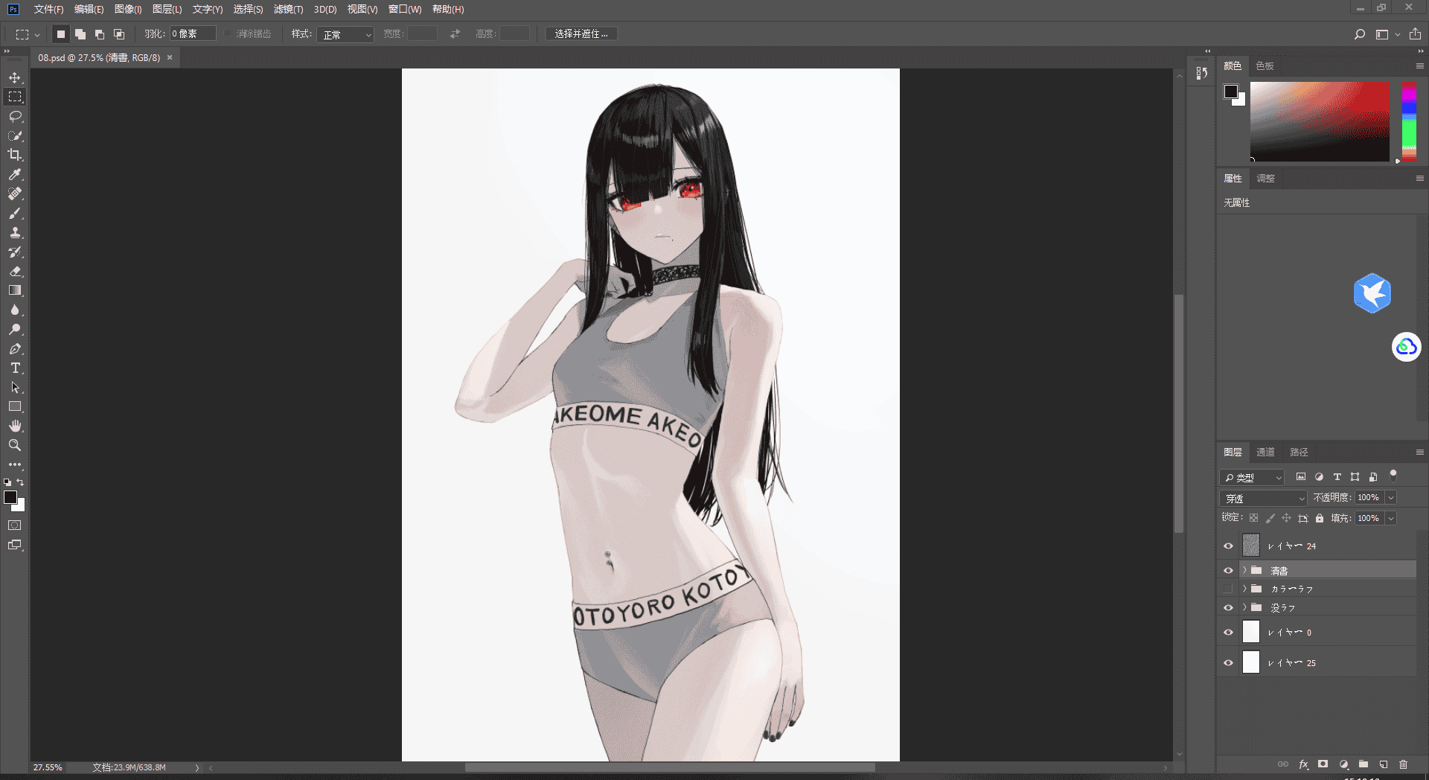Hide the レイヤー 0 layer
Screen dimensions: 1429x780
click(1228, 633)
